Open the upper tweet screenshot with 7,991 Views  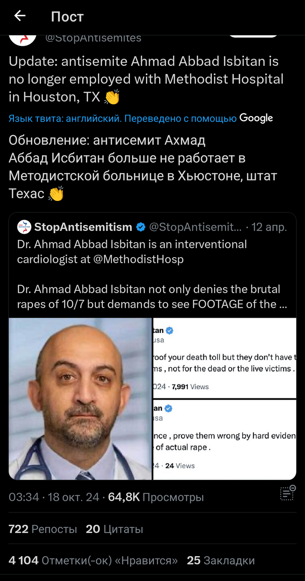224,358
